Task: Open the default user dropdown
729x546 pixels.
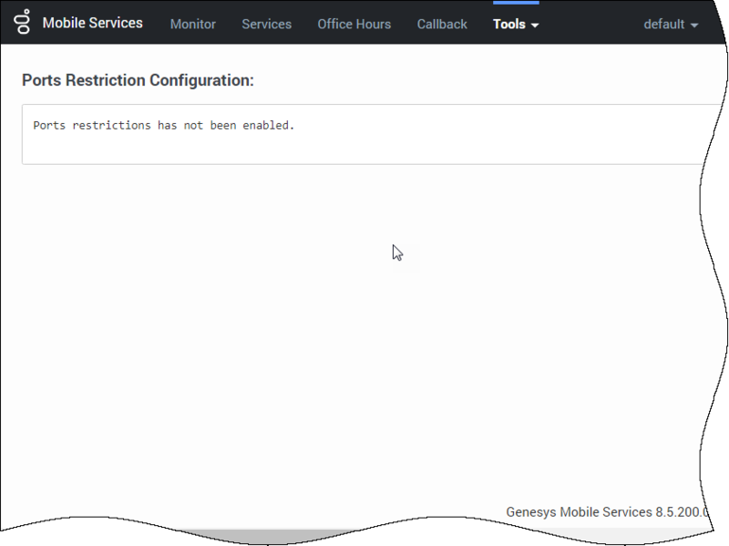Action: click(x=671, y=25)
